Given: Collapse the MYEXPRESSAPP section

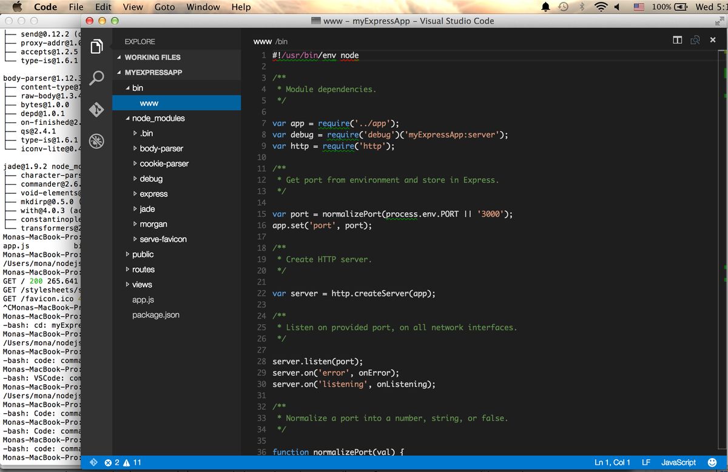Looking at the screenshot, I should point(153,73).
